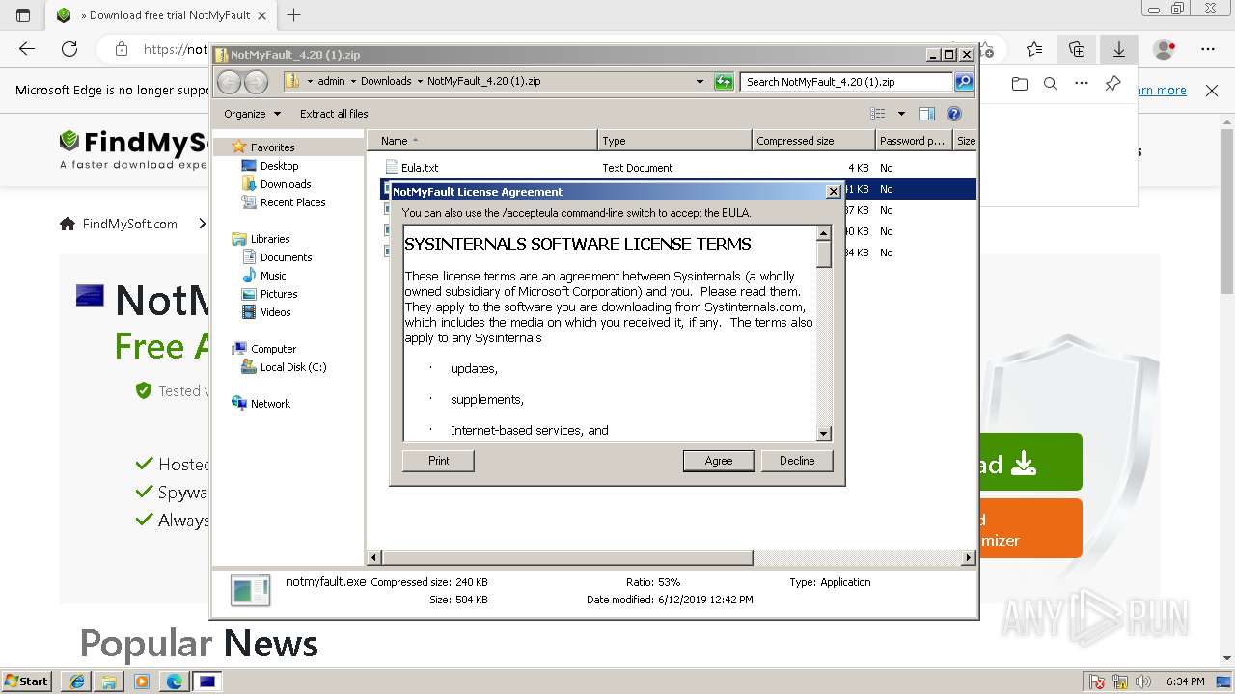Open Edge favorites star icon
1235x694 pixels.
pyautogui.click(x=1034, y=49)
